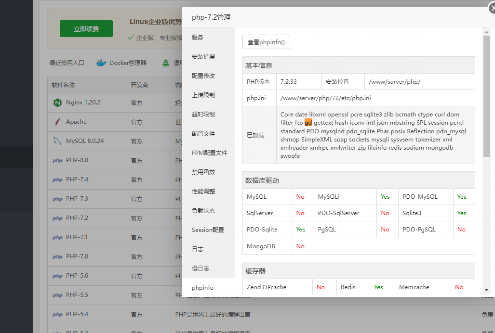Click PHP-7.4 software name

(x=77, y=179)
